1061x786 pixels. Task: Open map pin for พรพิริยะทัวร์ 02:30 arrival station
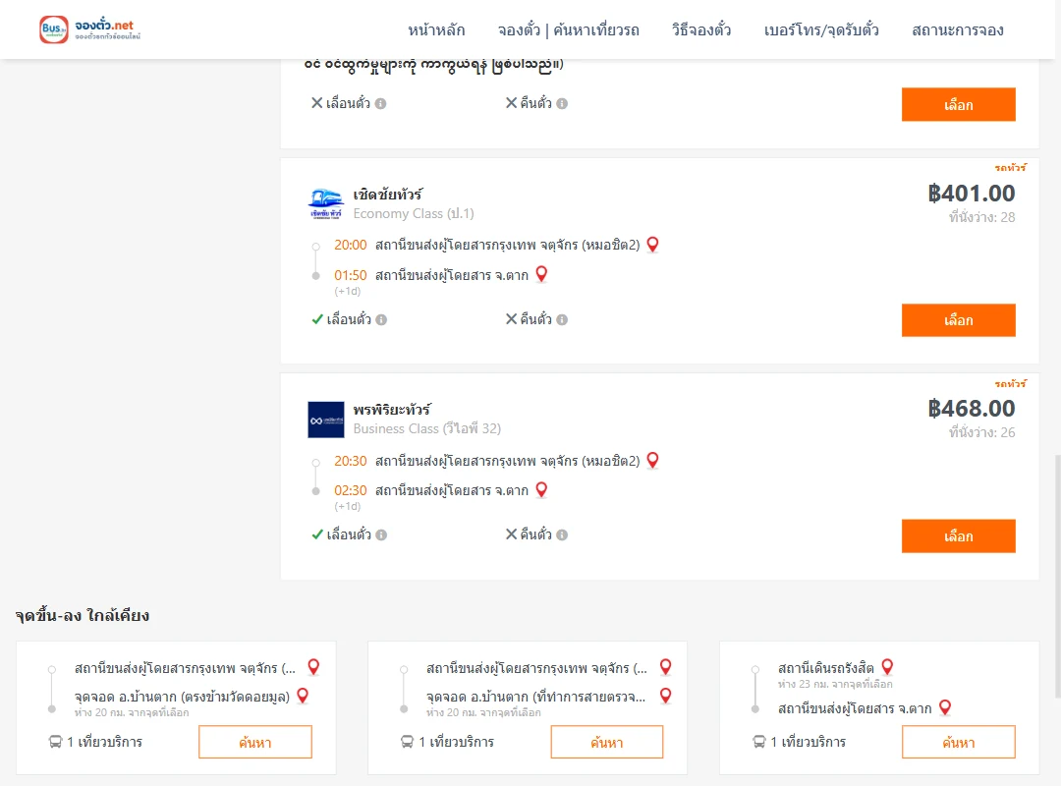coord(541,489)
